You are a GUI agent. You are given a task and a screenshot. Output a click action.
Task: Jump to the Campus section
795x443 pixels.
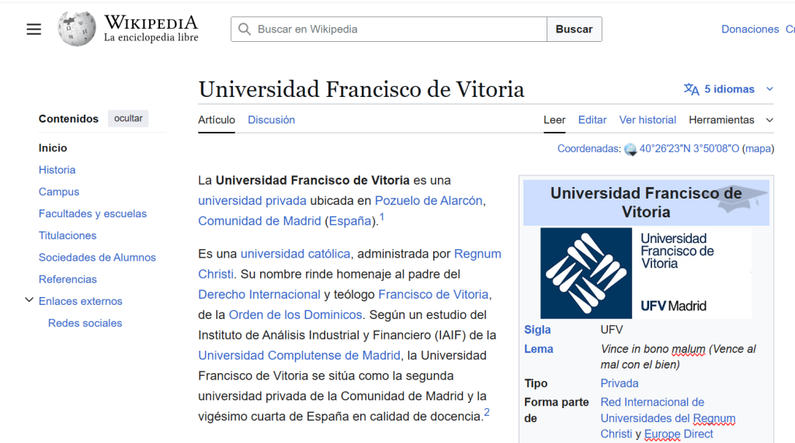(x=59, y=192)
